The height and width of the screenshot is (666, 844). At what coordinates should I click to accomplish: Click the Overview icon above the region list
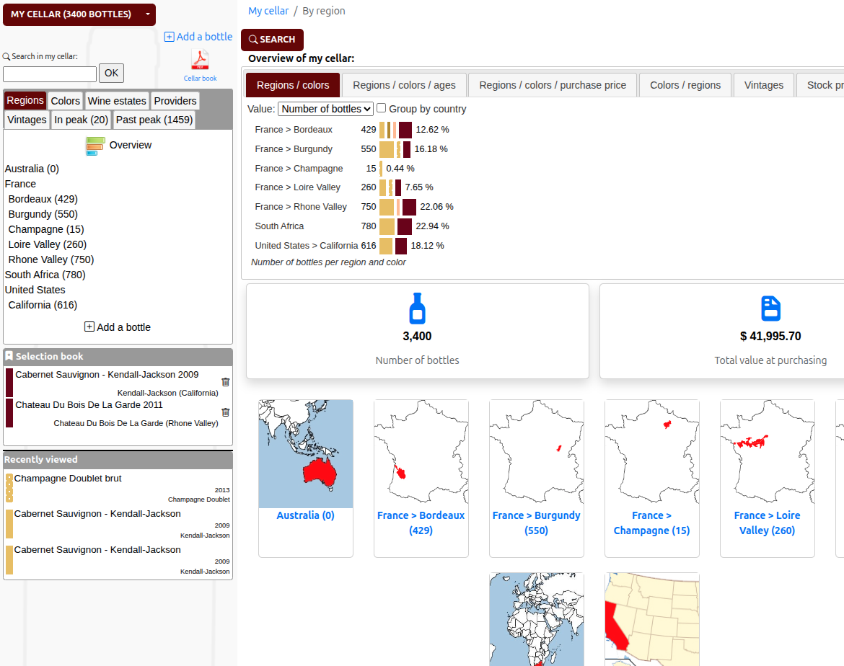point(94,145)
